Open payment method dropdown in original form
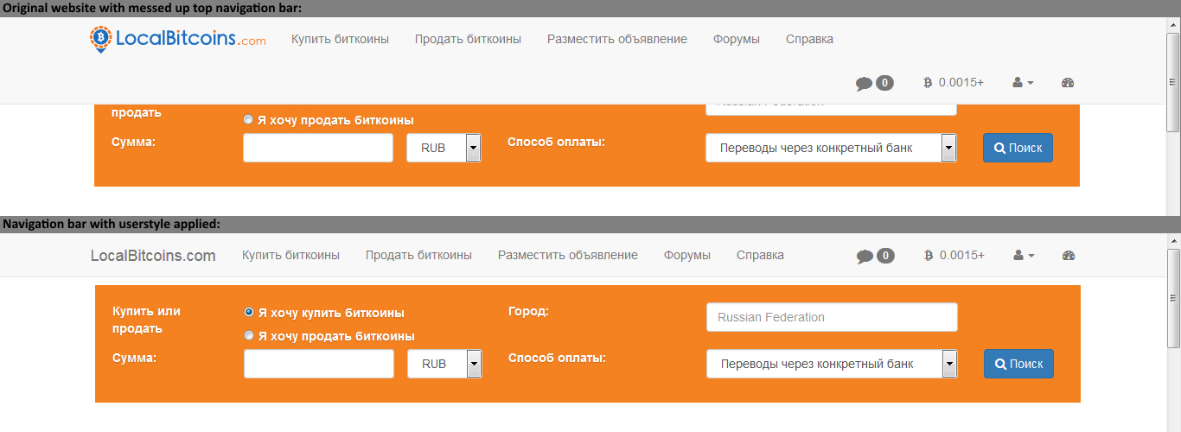 click(832, 148)
